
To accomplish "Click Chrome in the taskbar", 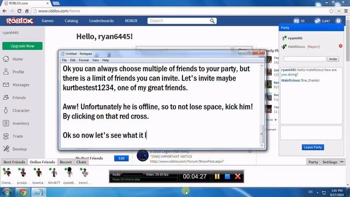I will [22, 192].
